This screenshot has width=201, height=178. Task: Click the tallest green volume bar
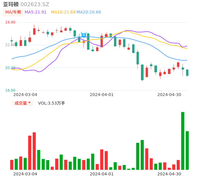(x=183, y=141)
